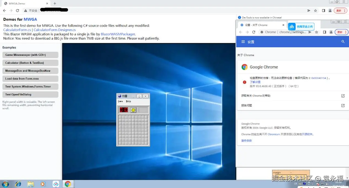Open the Test OpenFileDialog example

coord(30,95)
